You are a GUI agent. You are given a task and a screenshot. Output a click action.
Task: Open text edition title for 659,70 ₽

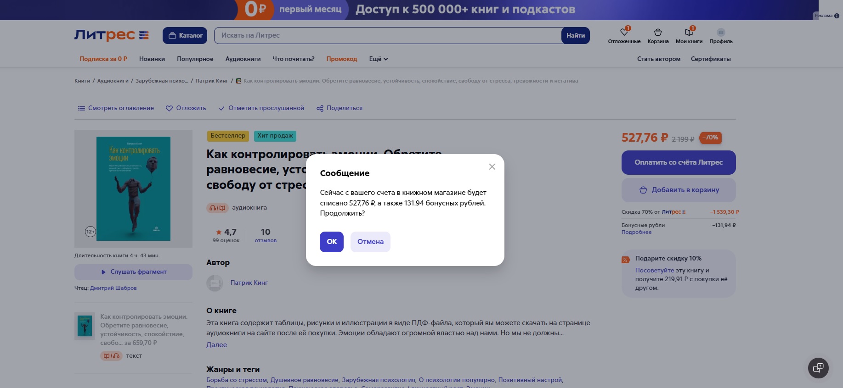pyautogui.click(x=144, y=330)
